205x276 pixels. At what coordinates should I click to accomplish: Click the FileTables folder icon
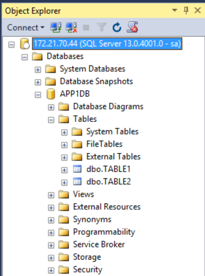(x=77, y=144)
